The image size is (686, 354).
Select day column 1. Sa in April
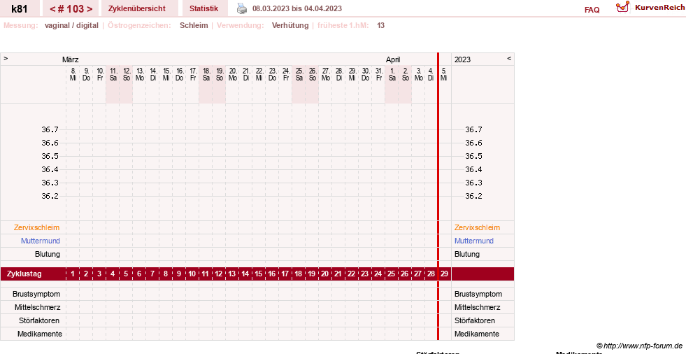click(x=392, y=74)
